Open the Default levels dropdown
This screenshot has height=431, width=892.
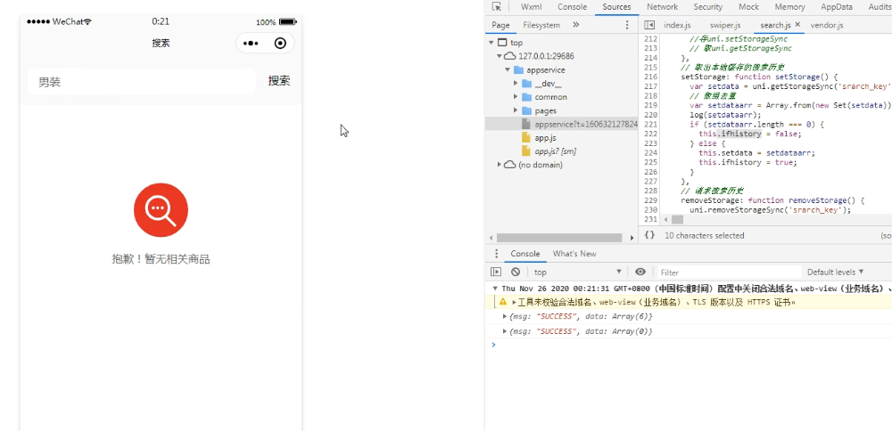(x=835, y=272)
